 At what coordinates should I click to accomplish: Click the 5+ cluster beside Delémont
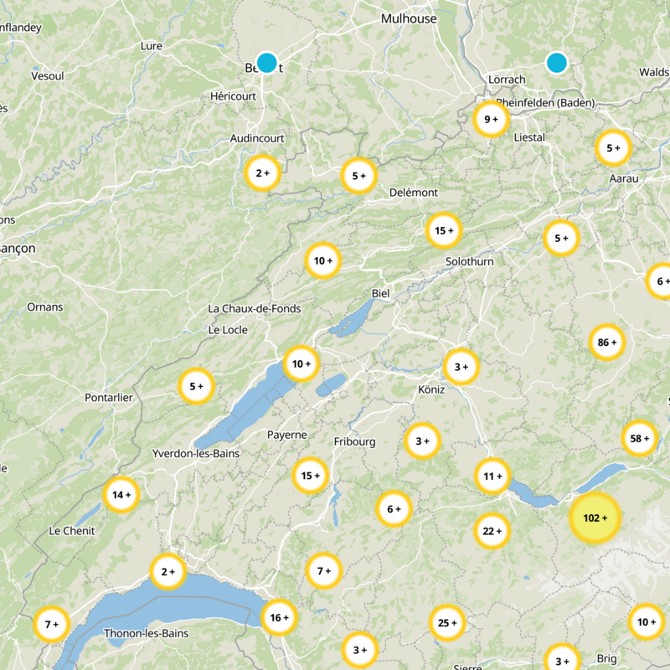pos(359,176)
